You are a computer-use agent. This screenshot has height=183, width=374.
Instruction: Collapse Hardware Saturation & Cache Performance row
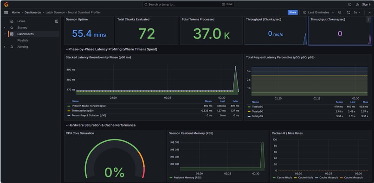coord(101,125)
